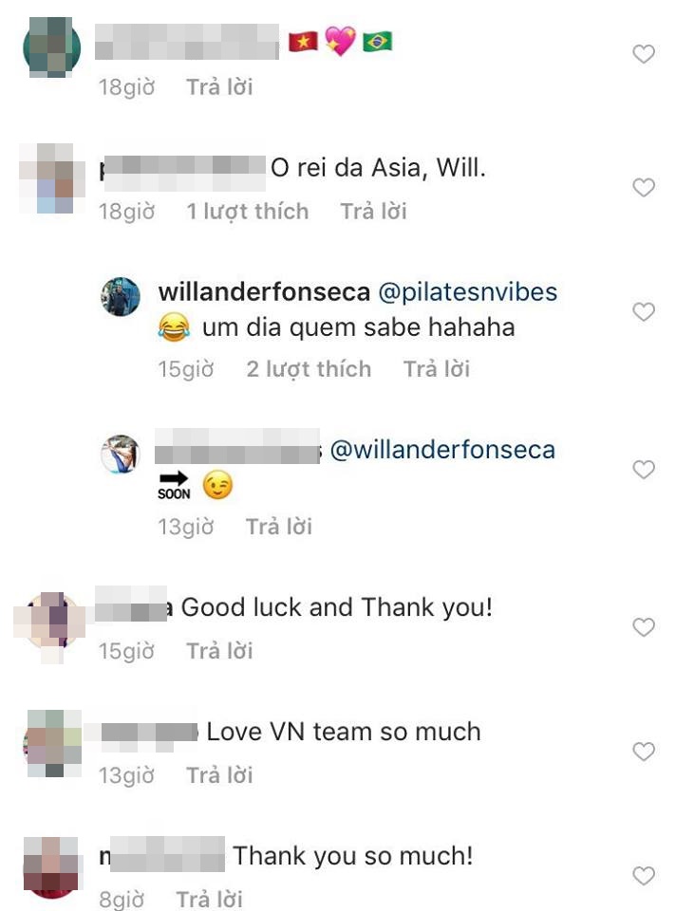Viewport: 694px width, 911px height.
Task: Reply to willanderfonseca's 'um dia quem sabe' comment
Action: pos(437,369)
